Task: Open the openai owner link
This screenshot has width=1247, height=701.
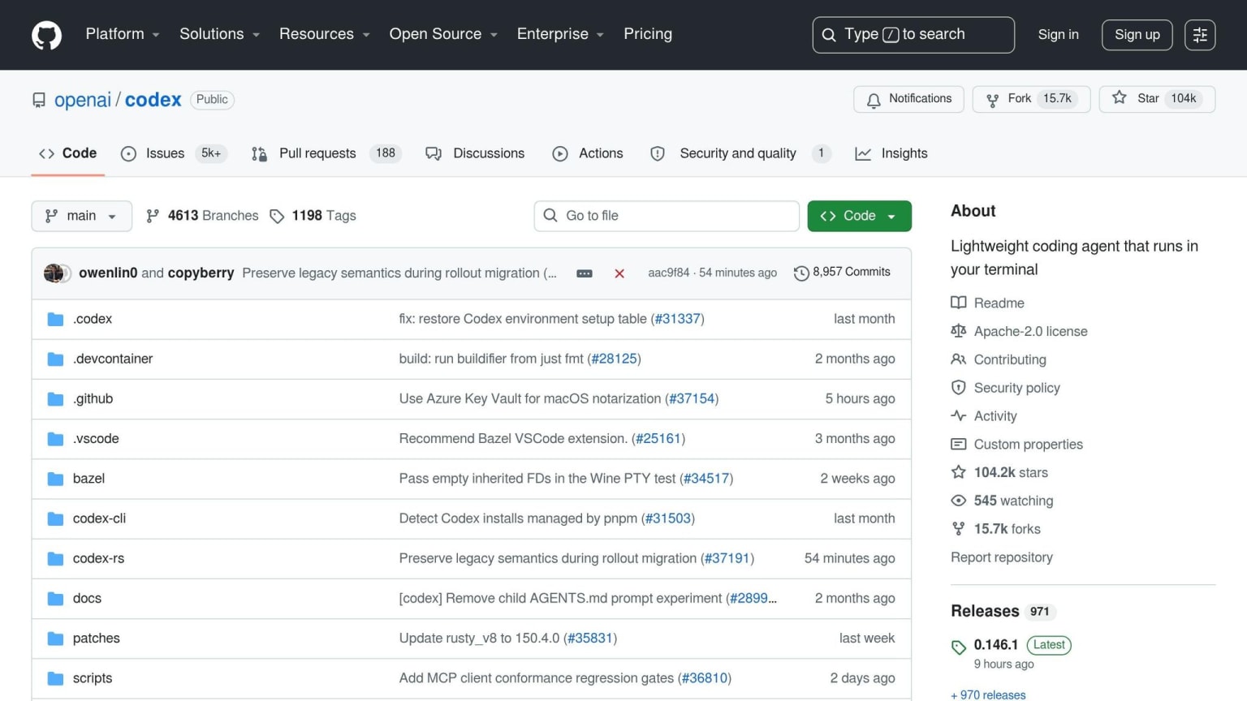Action: [x=83, y=100]
